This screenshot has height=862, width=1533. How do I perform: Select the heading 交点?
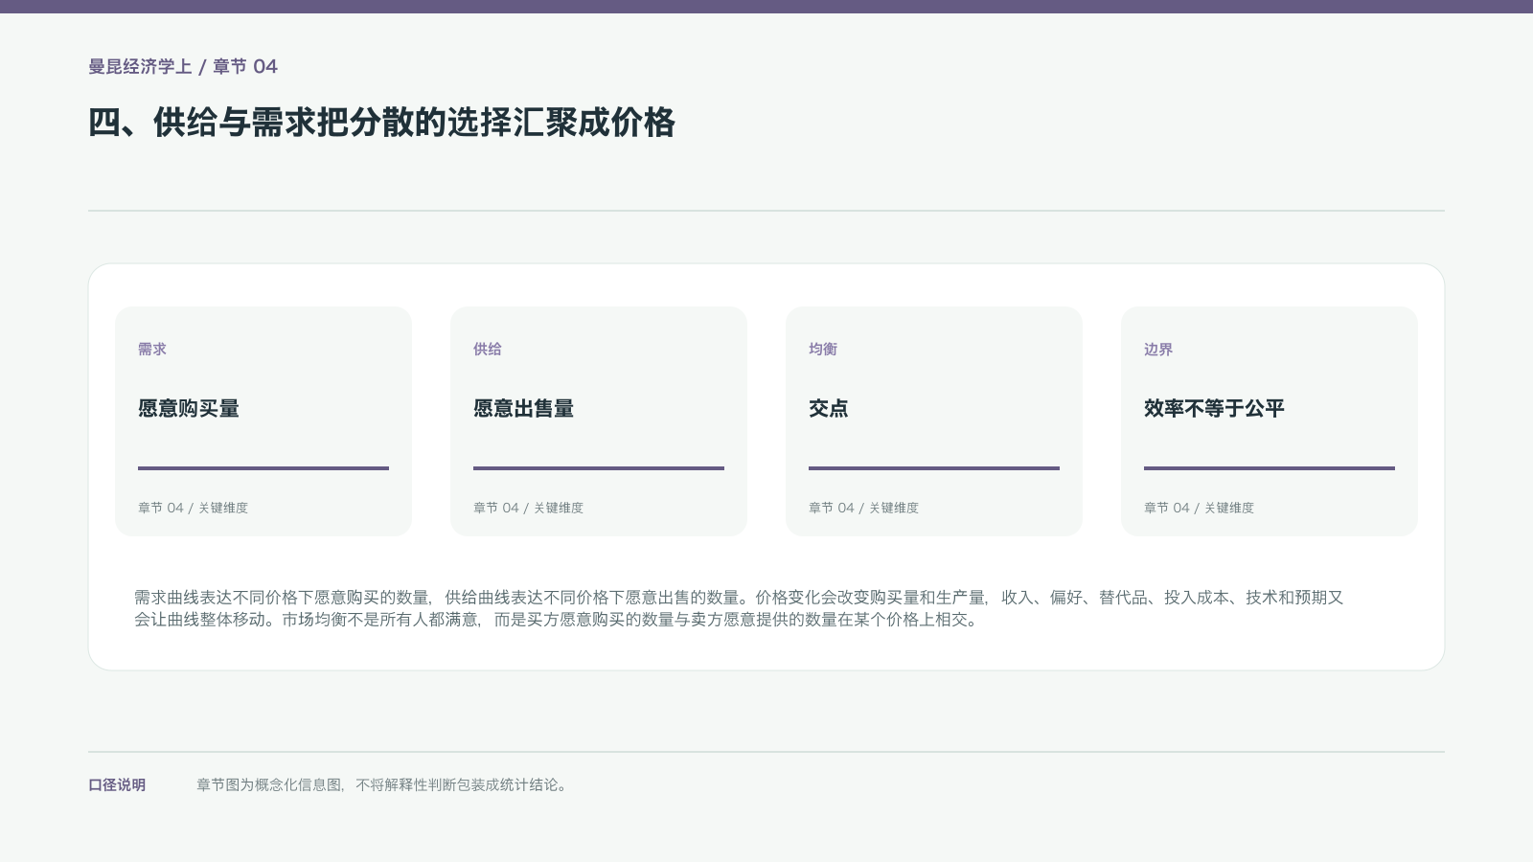[x=829, y=408]
